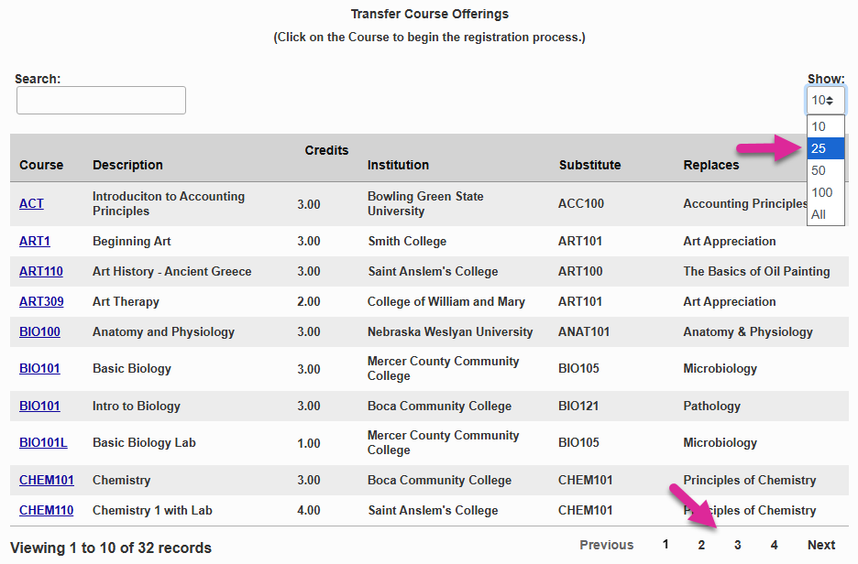Viewport: 858px width, 564px height.
Task: Navigate to page 4
Action: coord(775,545)
